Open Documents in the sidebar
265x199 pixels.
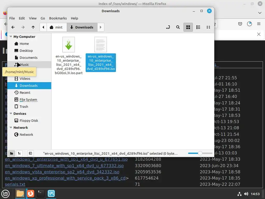(29, 58)
